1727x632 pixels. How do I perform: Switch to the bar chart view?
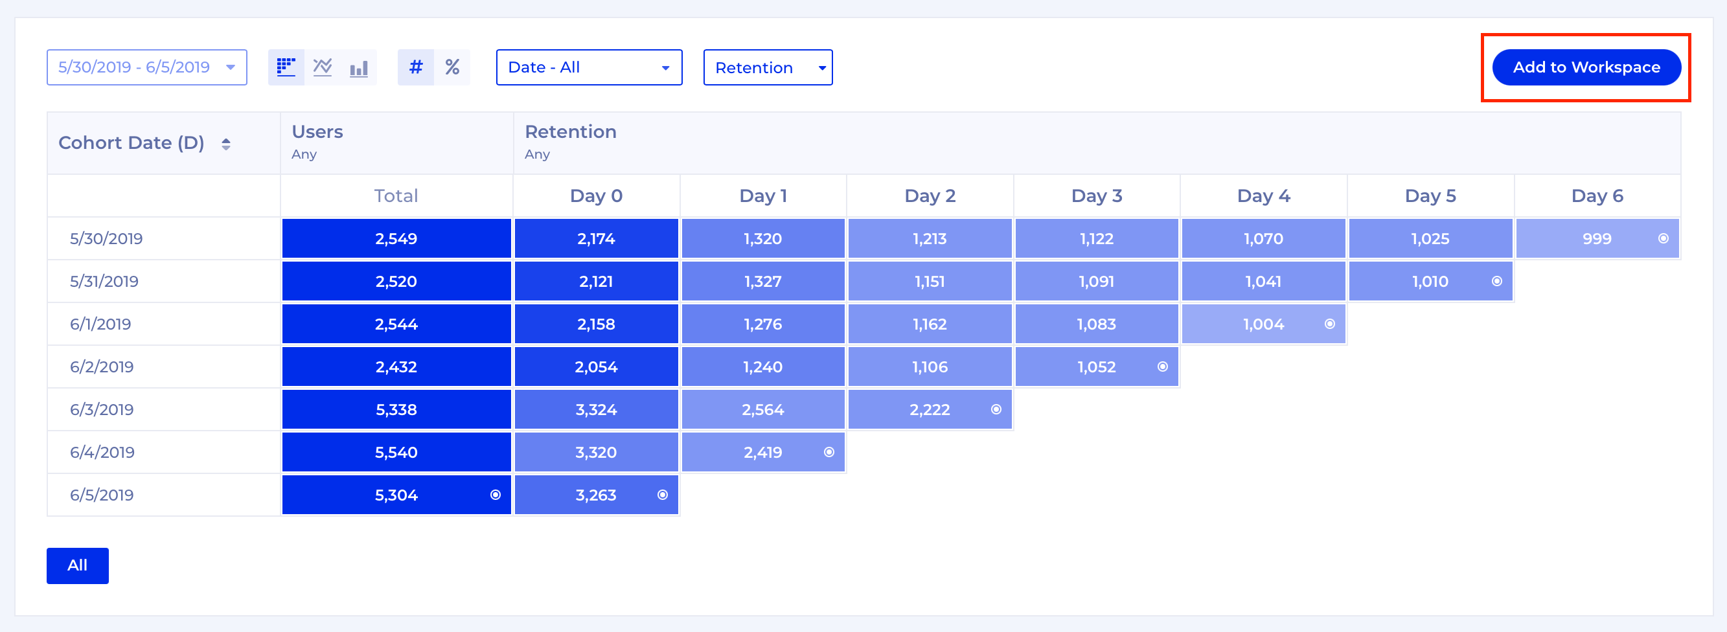pos(359,67)
